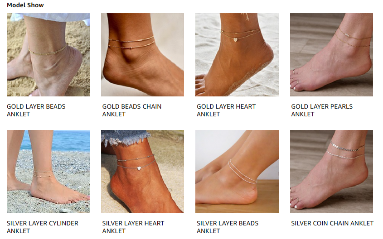Open the Gold Layer Beads Anklet photo

[48, 55]
